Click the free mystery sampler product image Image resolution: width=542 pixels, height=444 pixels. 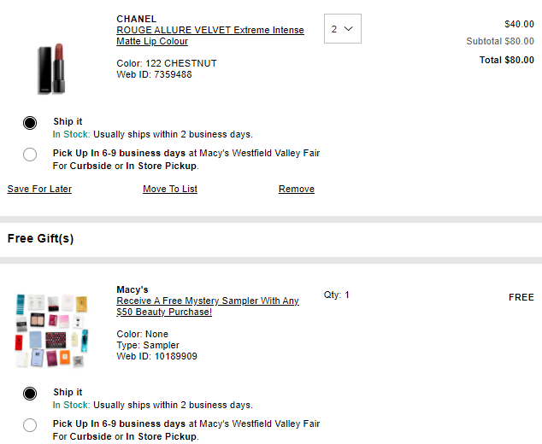(x=51, y=330)
